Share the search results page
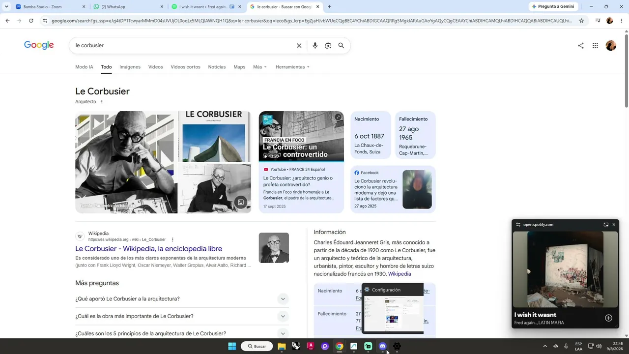This screenshot has height=354, width=629. tap(581, 46)
